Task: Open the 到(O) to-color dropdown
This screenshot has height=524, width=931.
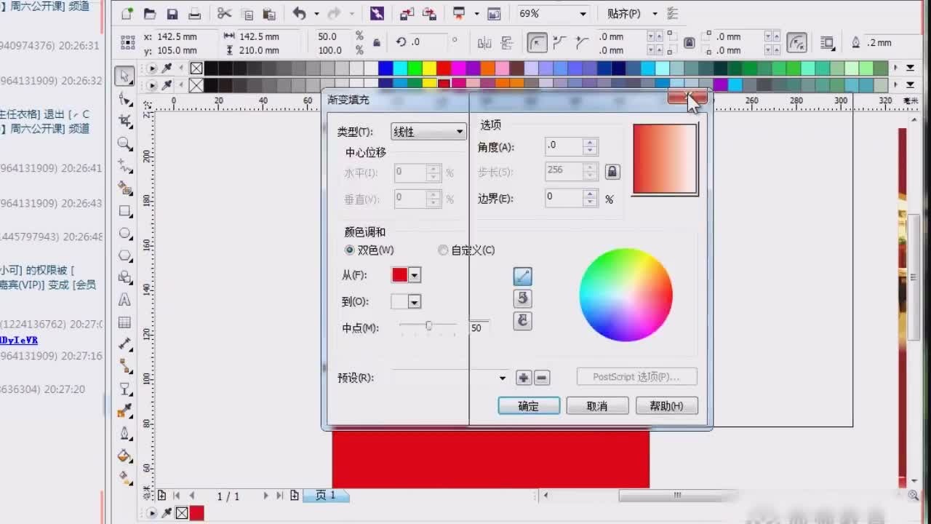Action: [x=415, y=301]
